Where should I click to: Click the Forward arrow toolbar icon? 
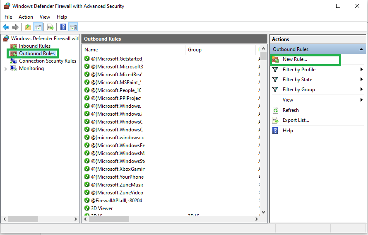15,27
